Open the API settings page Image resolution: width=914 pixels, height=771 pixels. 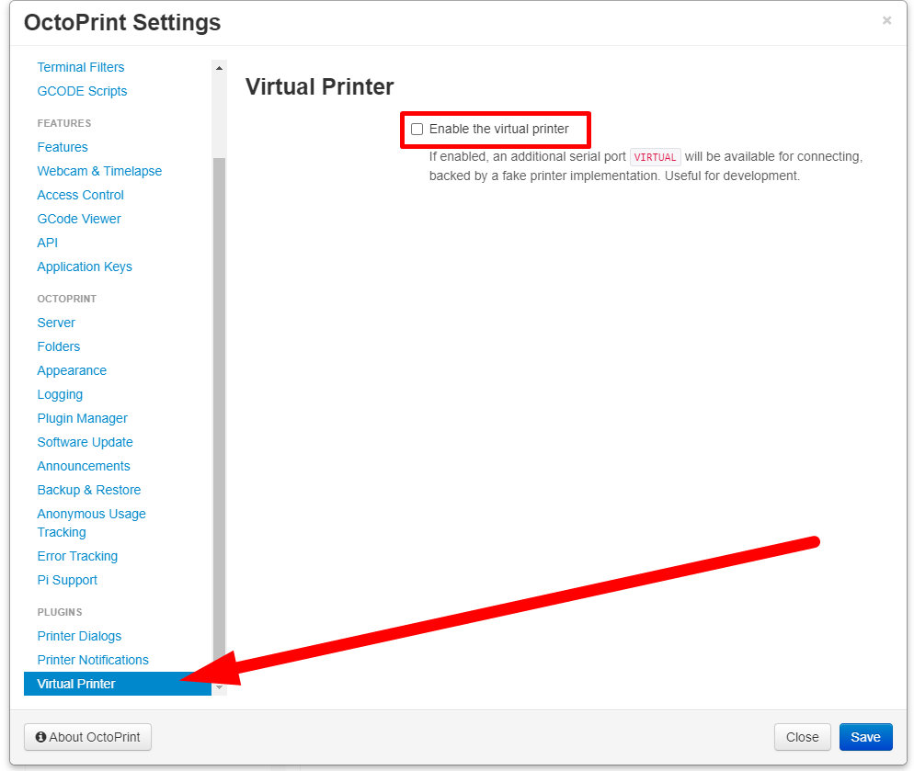[47, 243]
